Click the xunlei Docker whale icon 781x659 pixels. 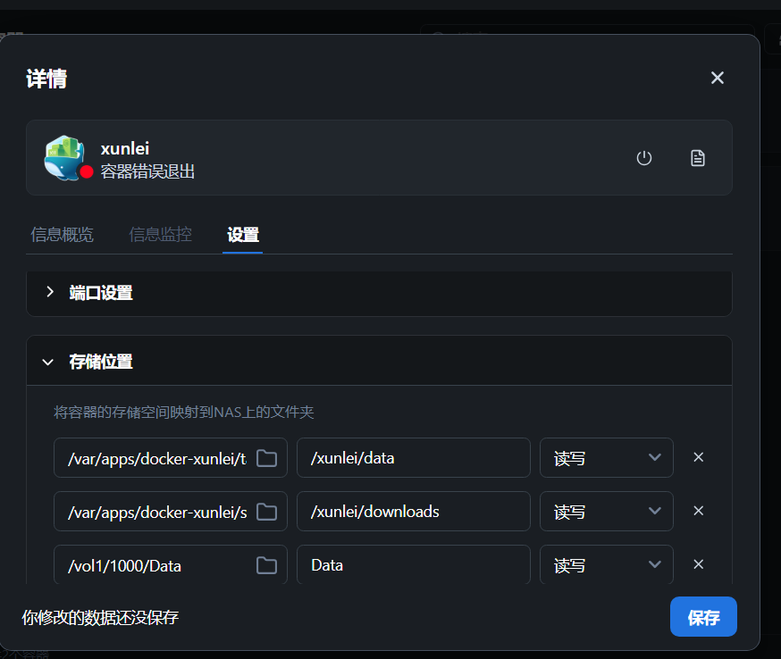pyautogui.click(x=64, y=156)
